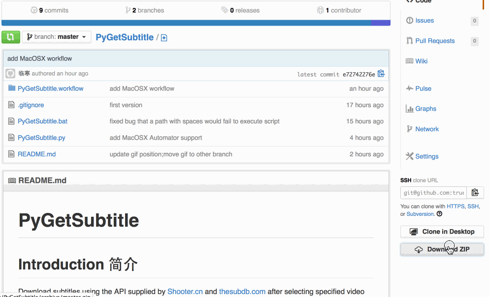Image resolution: width=490 pixels, height=297 pixels.
Task: Switch clone URL to SSH
Action: (x=473, y=206)
